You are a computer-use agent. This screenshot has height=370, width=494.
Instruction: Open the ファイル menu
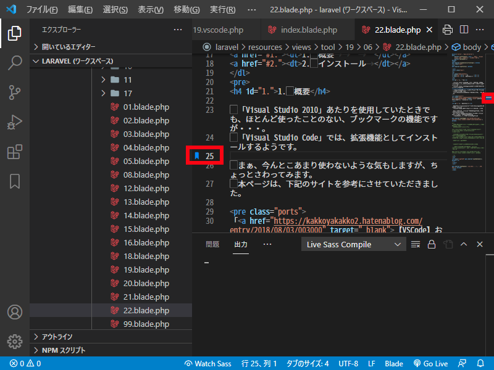42,10
